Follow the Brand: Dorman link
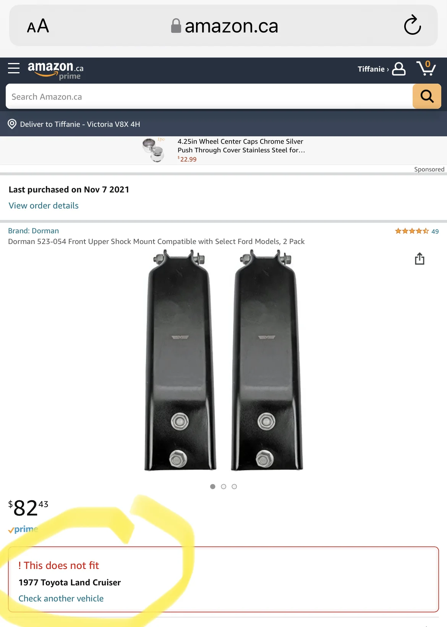The width and height of the screenshot is (447, 627). (34, 231)
